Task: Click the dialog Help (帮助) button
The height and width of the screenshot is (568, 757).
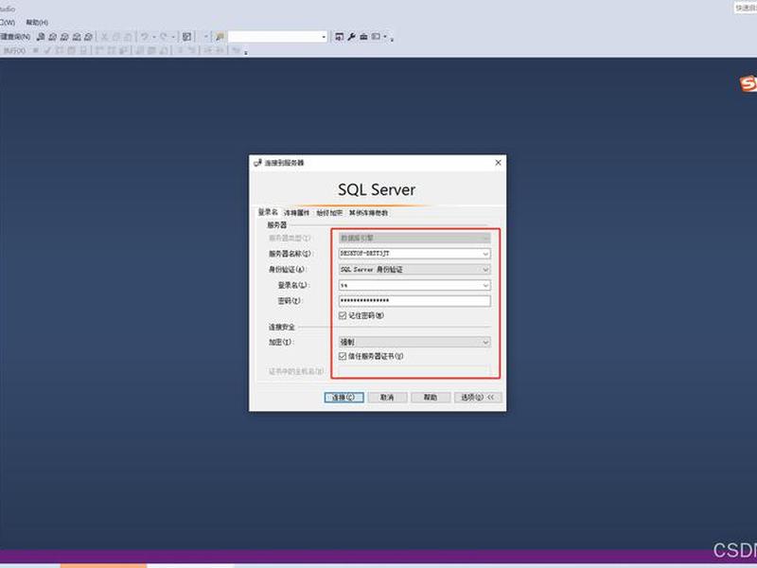Action: click(x=431, y=397)
